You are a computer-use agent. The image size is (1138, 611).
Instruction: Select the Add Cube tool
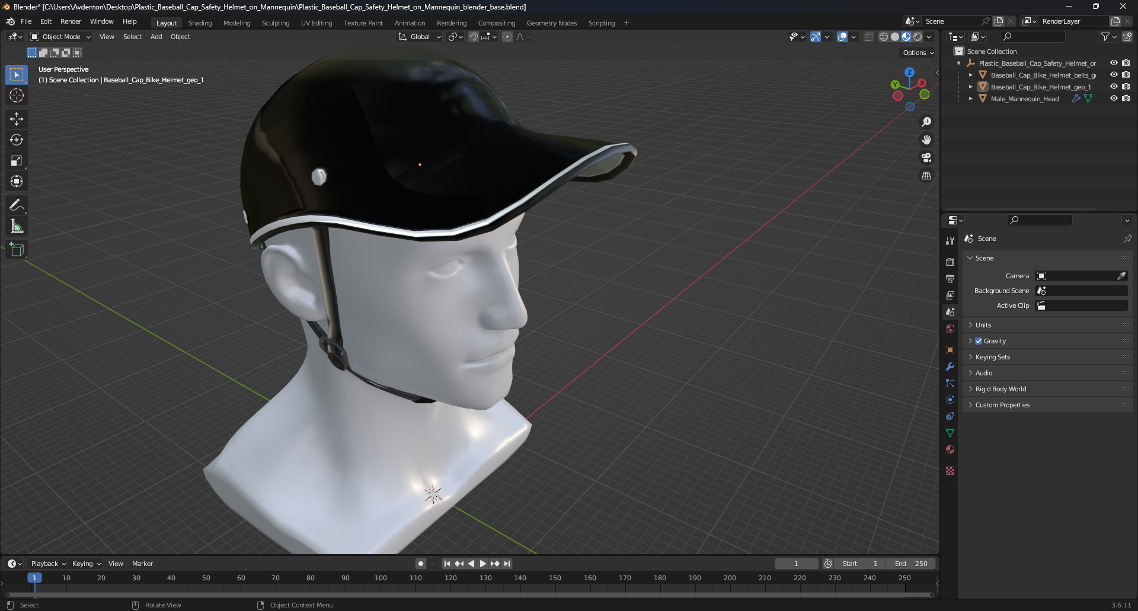(17, 250)
